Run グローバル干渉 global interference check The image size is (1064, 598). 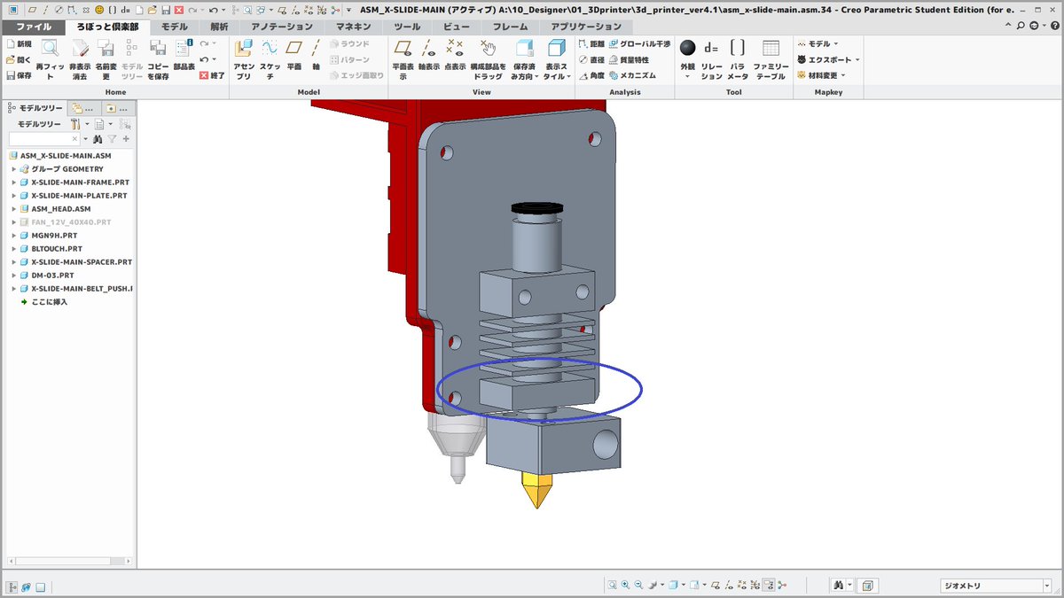[638, 43]
